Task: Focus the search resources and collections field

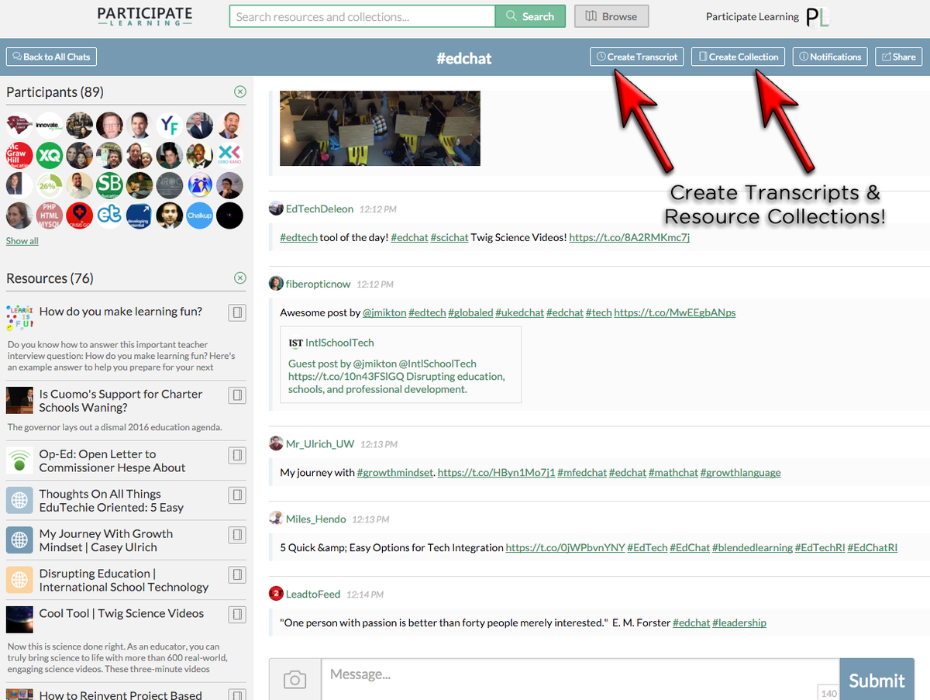Action: (362, 16)
